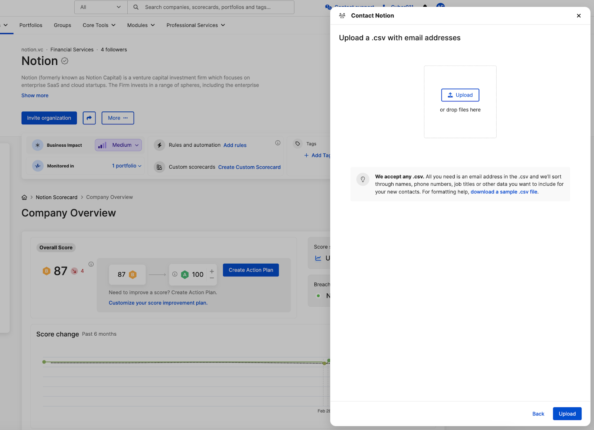
Task: Expand the Professional Services menu
Action: pyautogui.click(x=196, y=25)
